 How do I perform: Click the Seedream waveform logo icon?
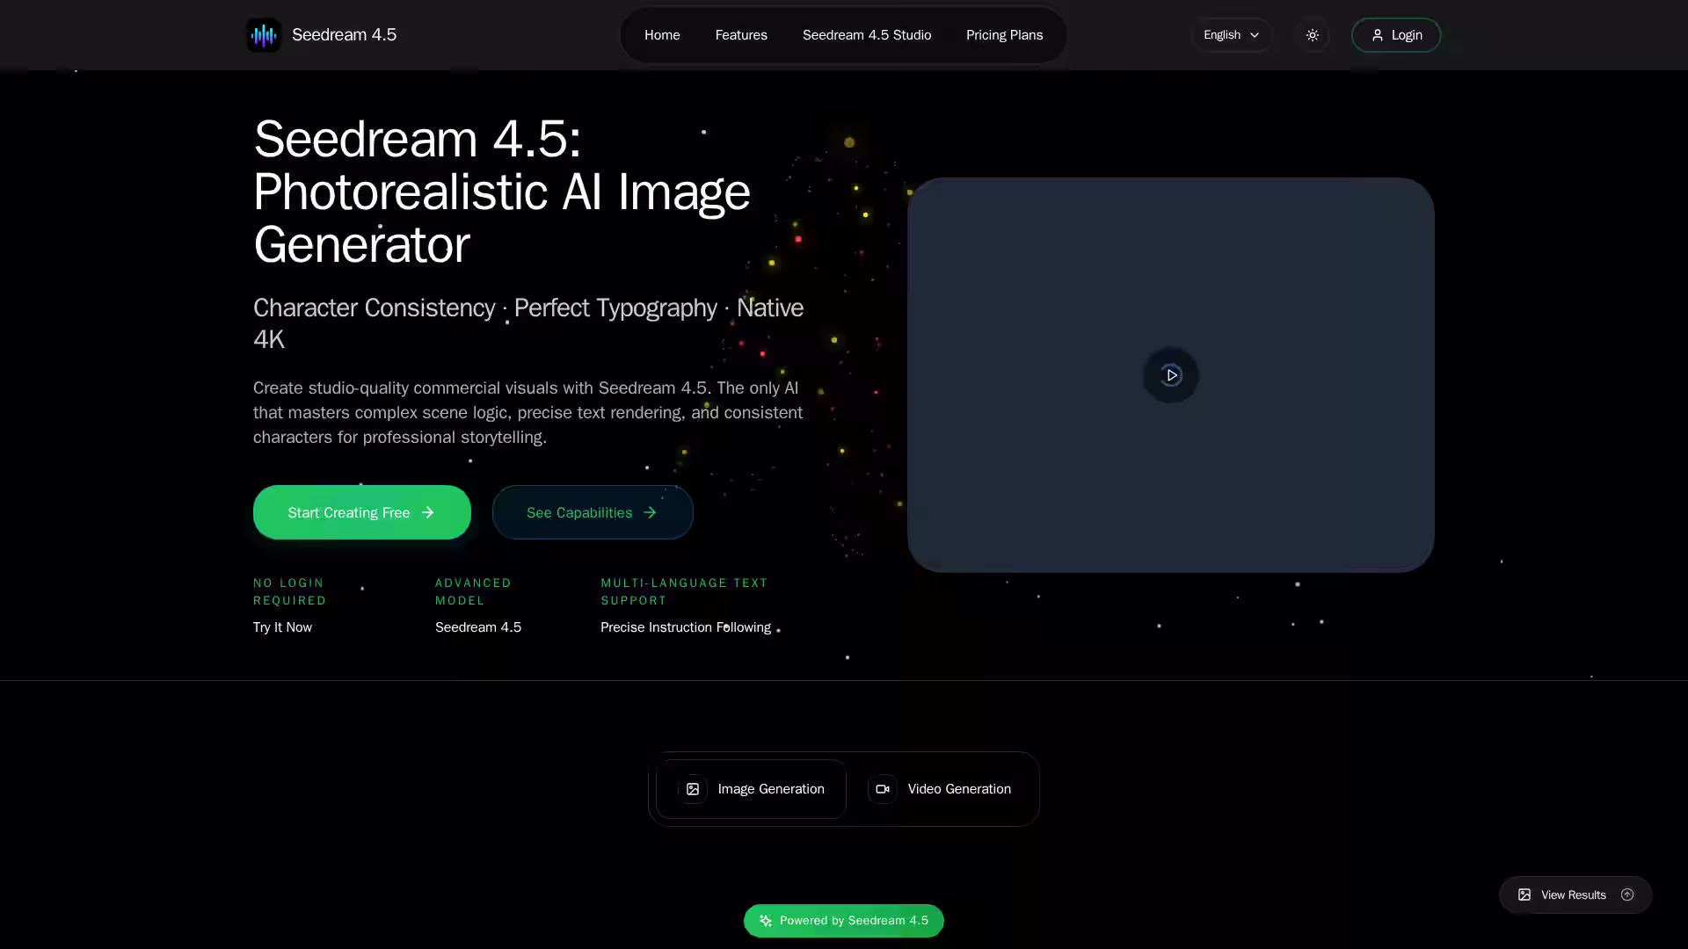263,35
